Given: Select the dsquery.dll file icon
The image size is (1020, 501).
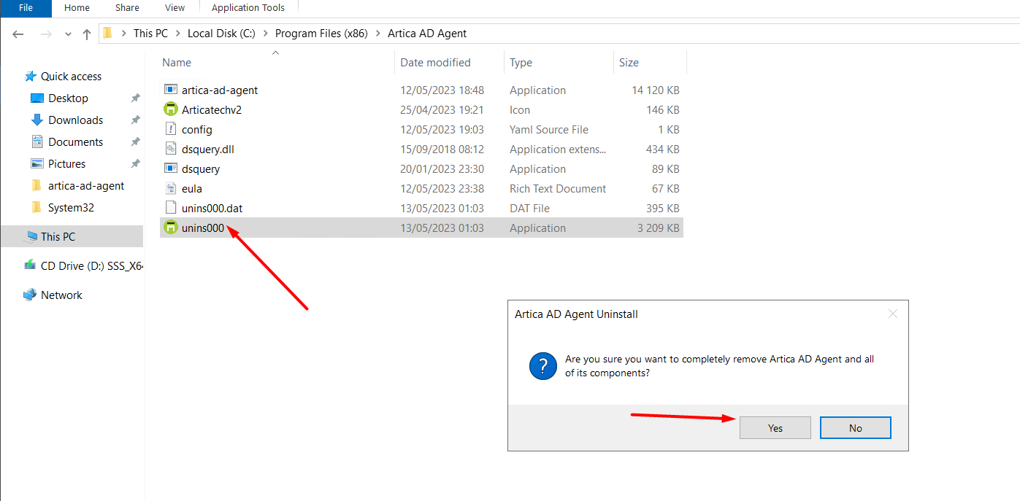Looking at the screenshot, I should click(171, 149).
